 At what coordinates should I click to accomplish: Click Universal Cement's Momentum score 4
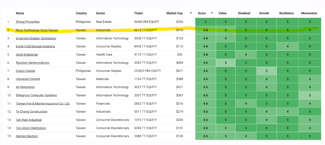[310, 79]
